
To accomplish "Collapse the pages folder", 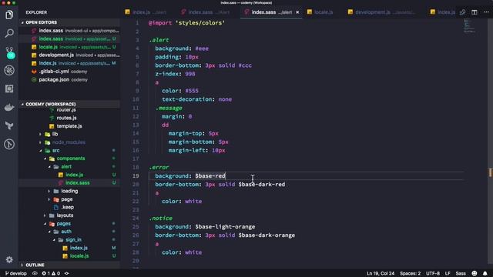I will pos(63,224).
